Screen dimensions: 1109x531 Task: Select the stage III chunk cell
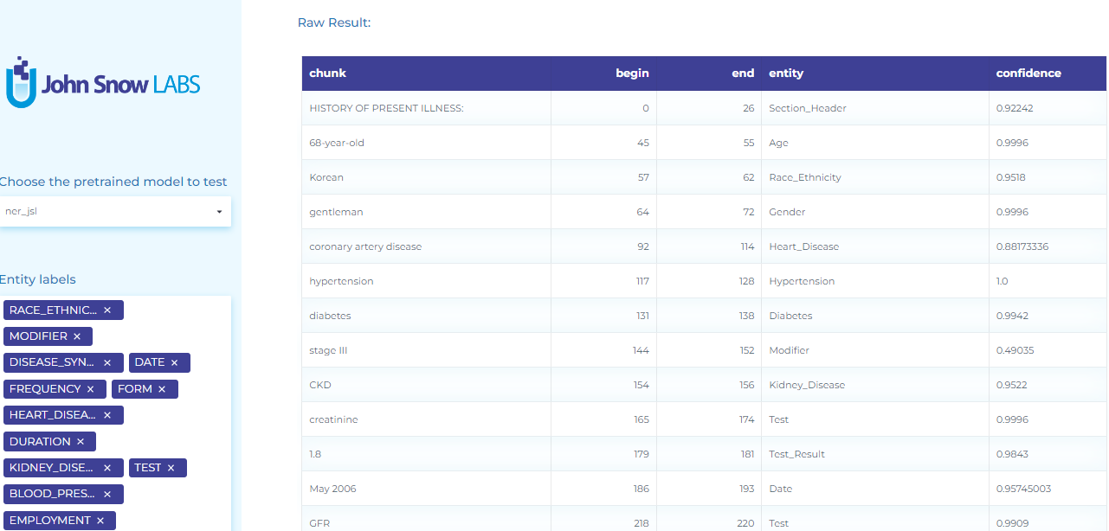pos(426,350)
